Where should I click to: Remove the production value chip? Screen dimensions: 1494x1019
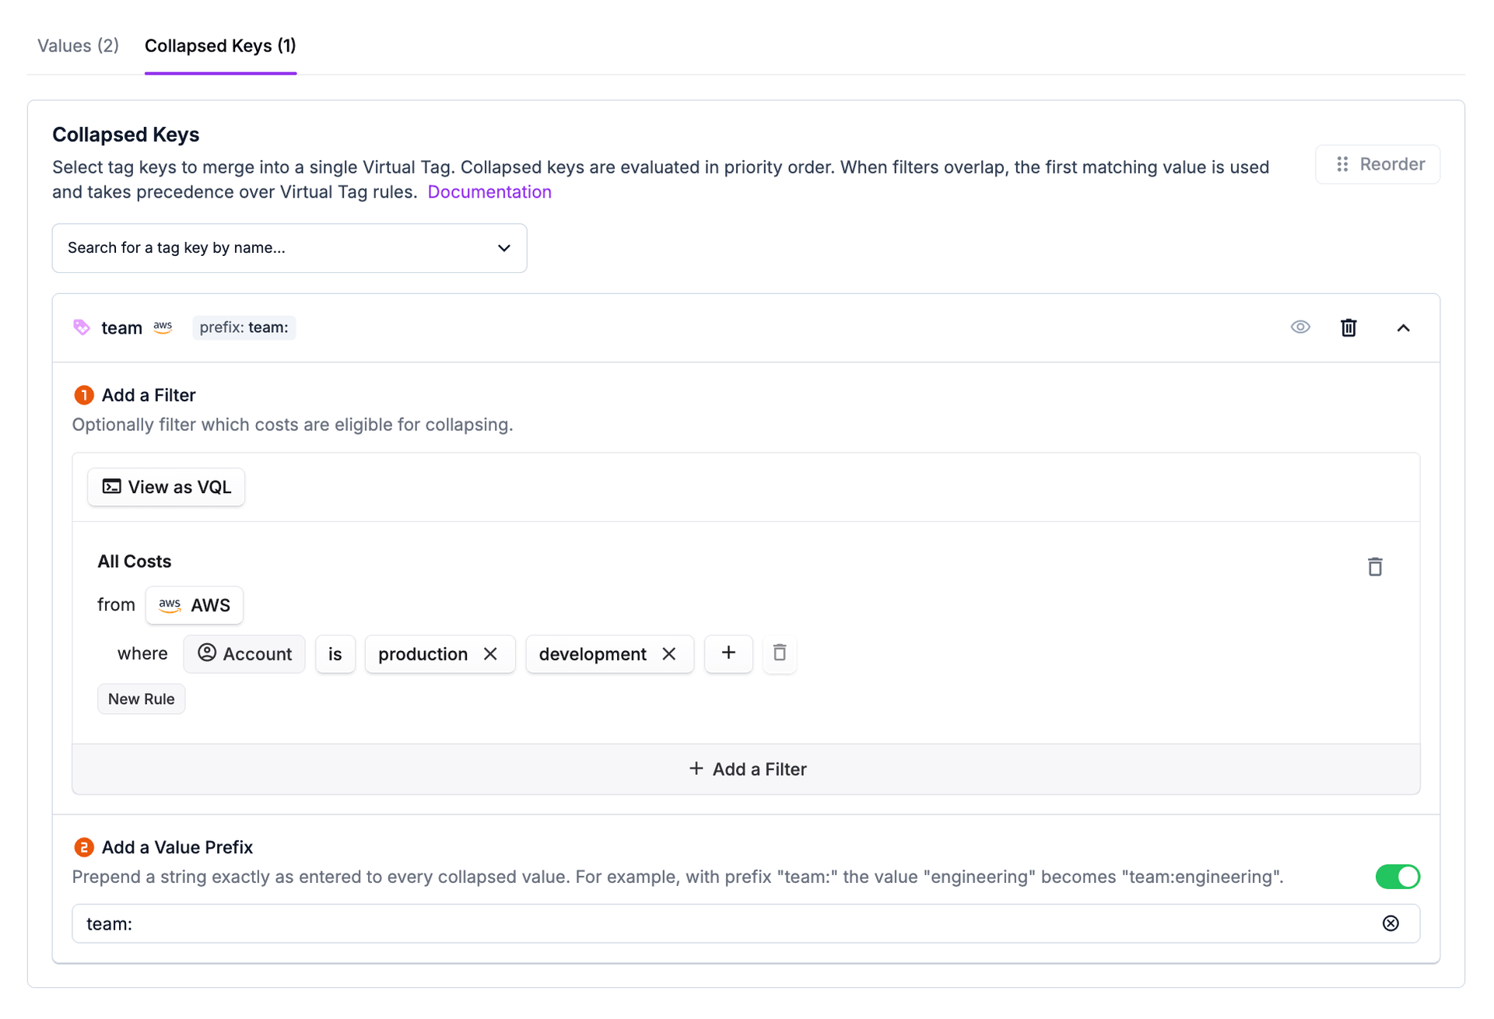[491, 653]
